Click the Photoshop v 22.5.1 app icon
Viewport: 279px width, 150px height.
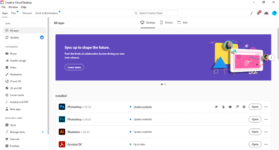click(62, 107)
